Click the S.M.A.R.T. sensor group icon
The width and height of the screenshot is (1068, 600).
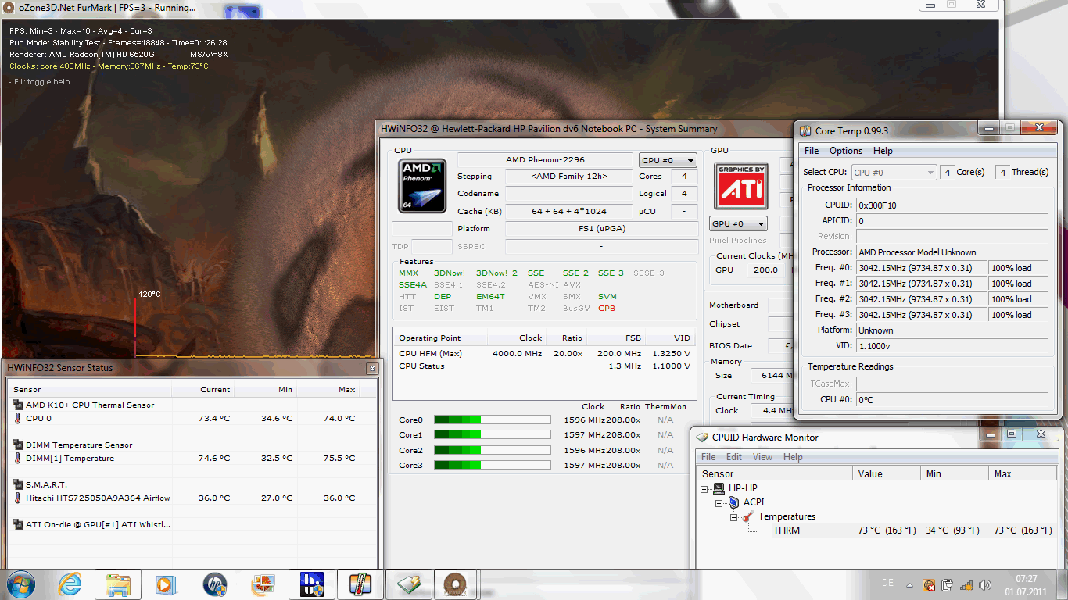[x=18, y=484]
